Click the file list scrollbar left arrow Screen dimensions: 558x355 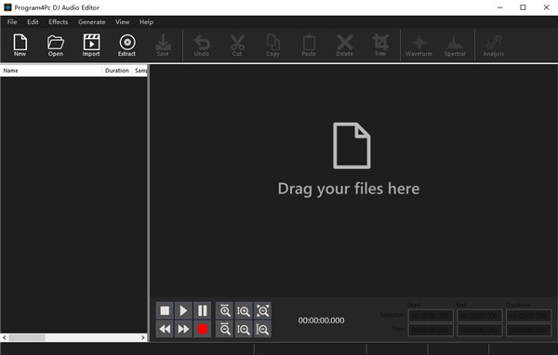pyautogui.click(x=5, y=337)
